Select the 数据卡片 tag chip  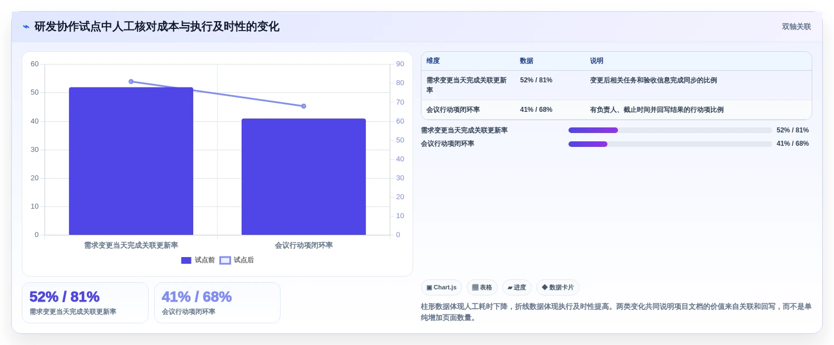pyautogui.click(x=558, y=288)
